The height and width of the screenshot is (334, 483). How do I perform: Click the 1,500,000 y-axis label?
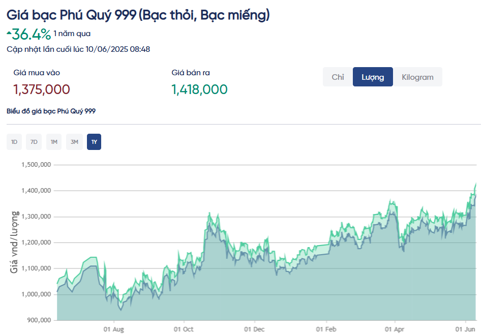point(35,165)
